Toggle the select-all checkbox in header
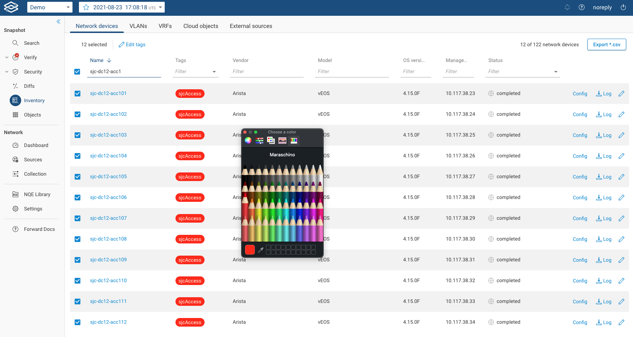This screenshot has width=633, height=337. coord(77,72)
